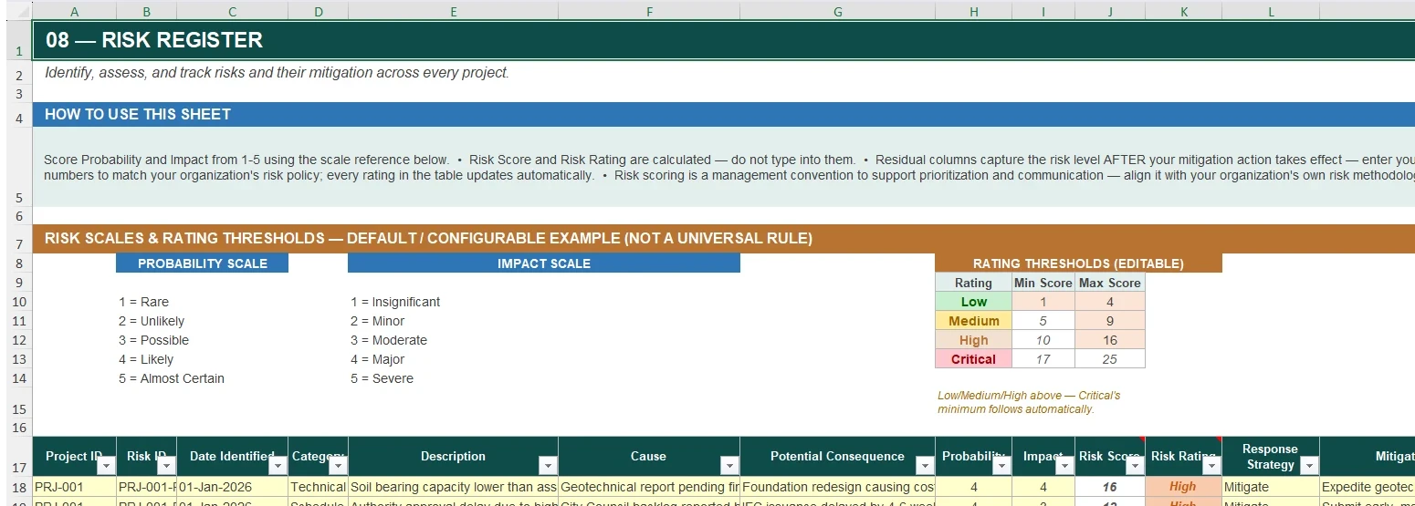The height and width of the screenshot is (506, 1415).
Task: Open the Cause column filter dropdown
Action: (729, 466)
